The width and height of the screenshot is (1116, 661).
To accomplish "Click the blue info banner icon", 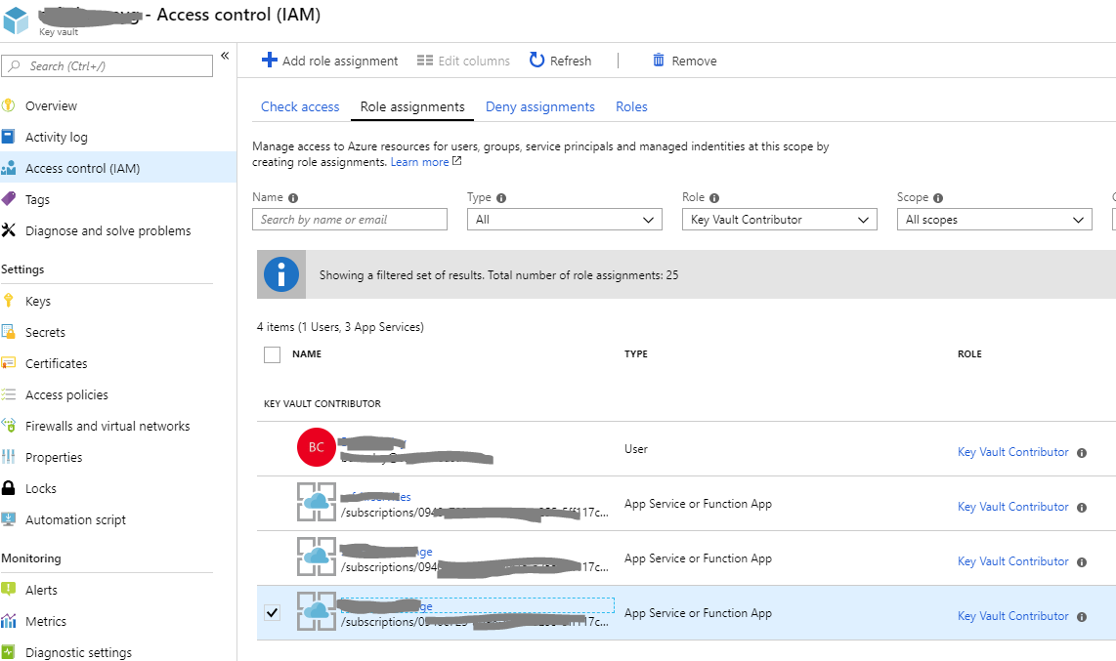I will tap(281, 274).
